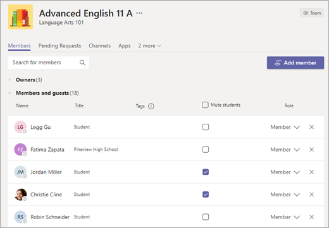This screenshot has width=329, height=228.
Task: Toggle the Mute students header checkbox
Action: click(x=205, y=105)
